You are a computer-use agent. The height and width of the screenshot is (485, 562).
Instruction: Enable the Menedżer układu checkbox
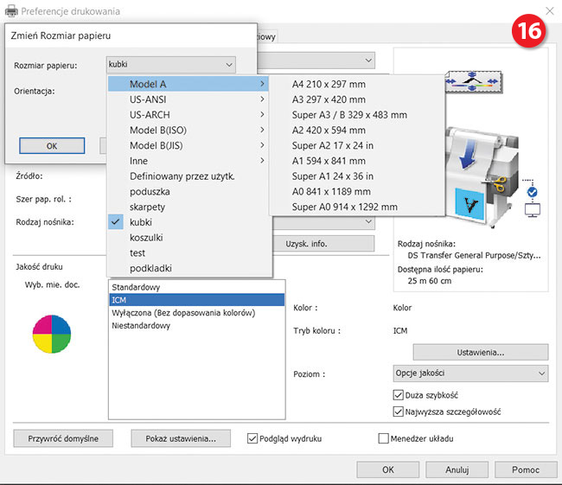384,438
